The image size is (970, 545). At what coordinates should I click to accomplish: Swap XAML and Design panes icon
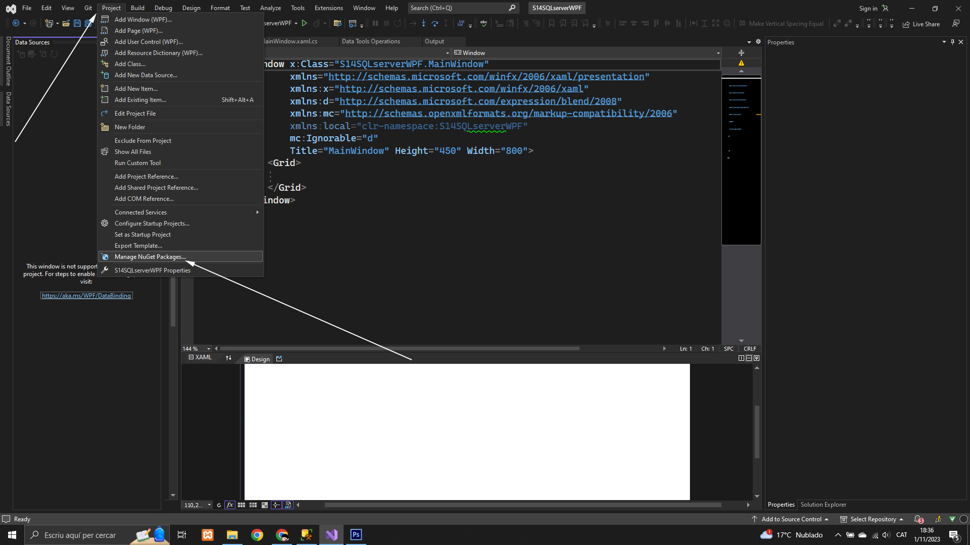[228, 358]
